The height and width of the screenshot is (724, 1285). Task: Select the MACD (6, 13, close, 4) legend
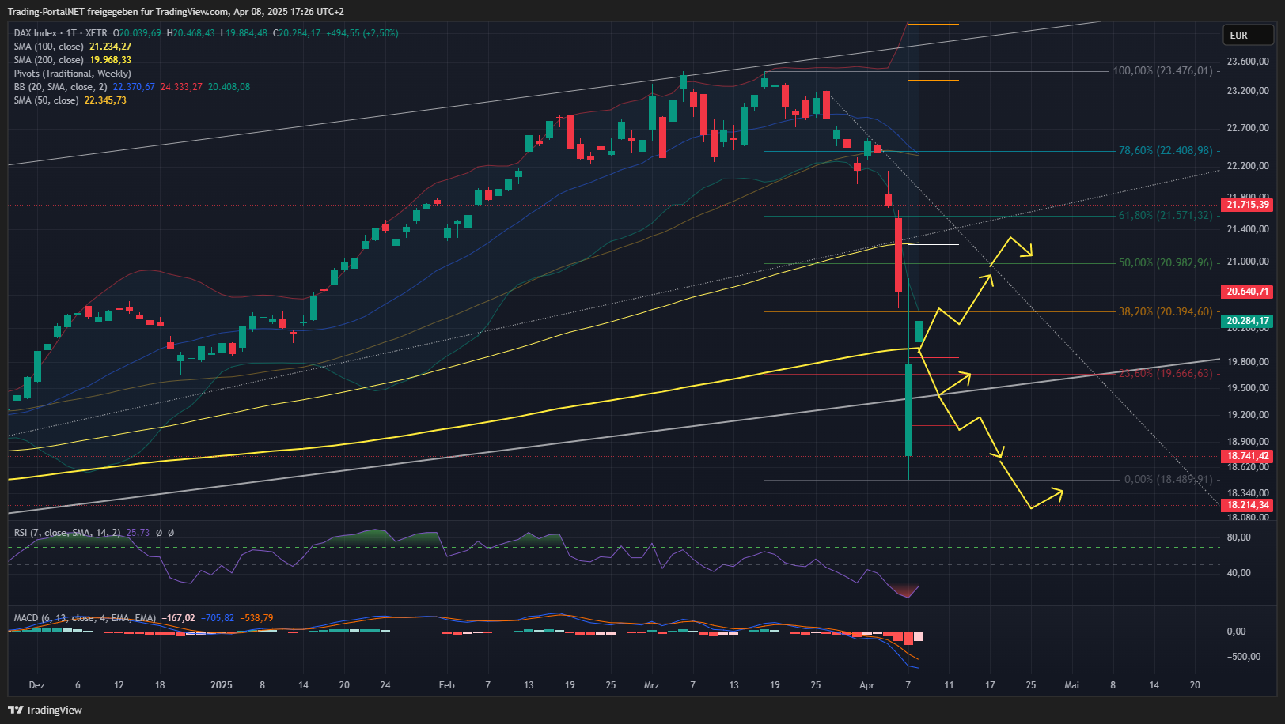coord(85,618)
